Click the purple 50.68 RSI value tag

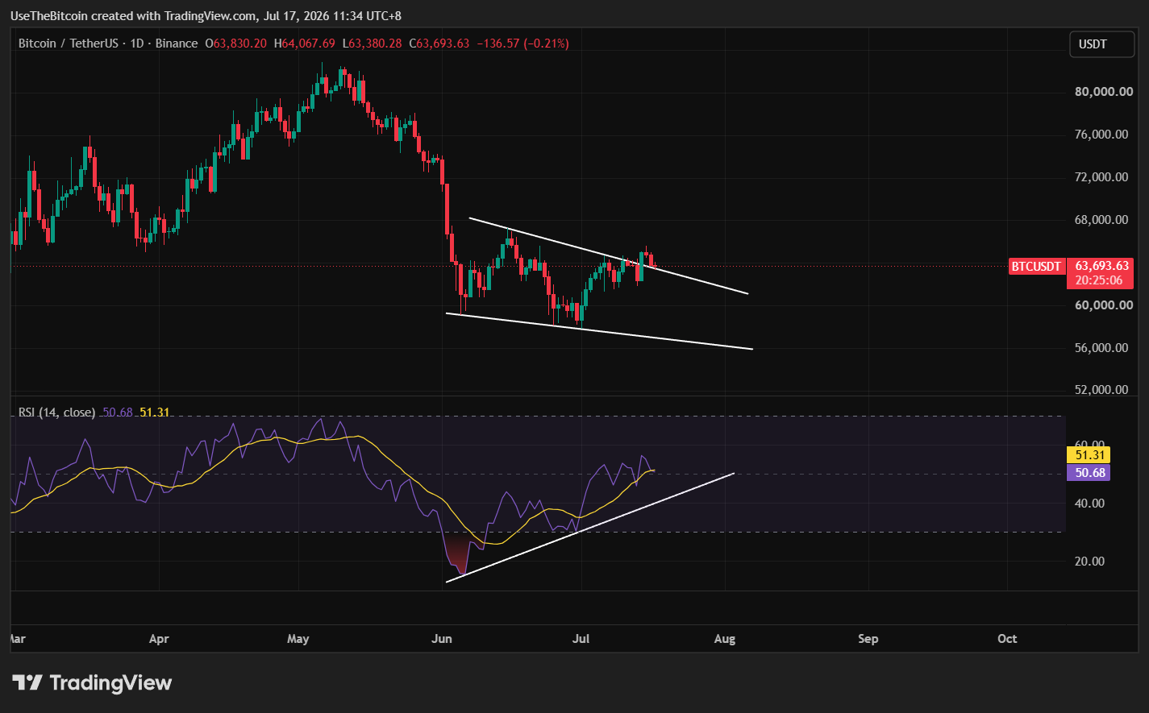1088,473
